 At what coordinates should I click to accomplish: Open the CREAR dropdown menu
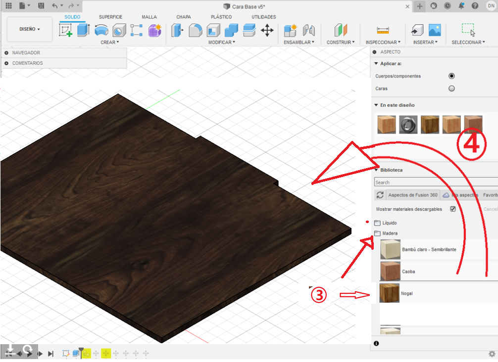(x=109, y=42)
